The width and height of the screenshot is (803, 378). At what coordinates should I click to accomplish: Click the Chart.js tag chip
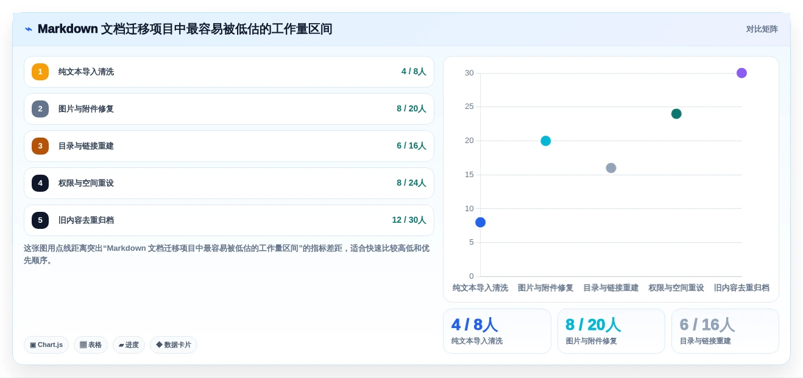(x=46, y=345)
